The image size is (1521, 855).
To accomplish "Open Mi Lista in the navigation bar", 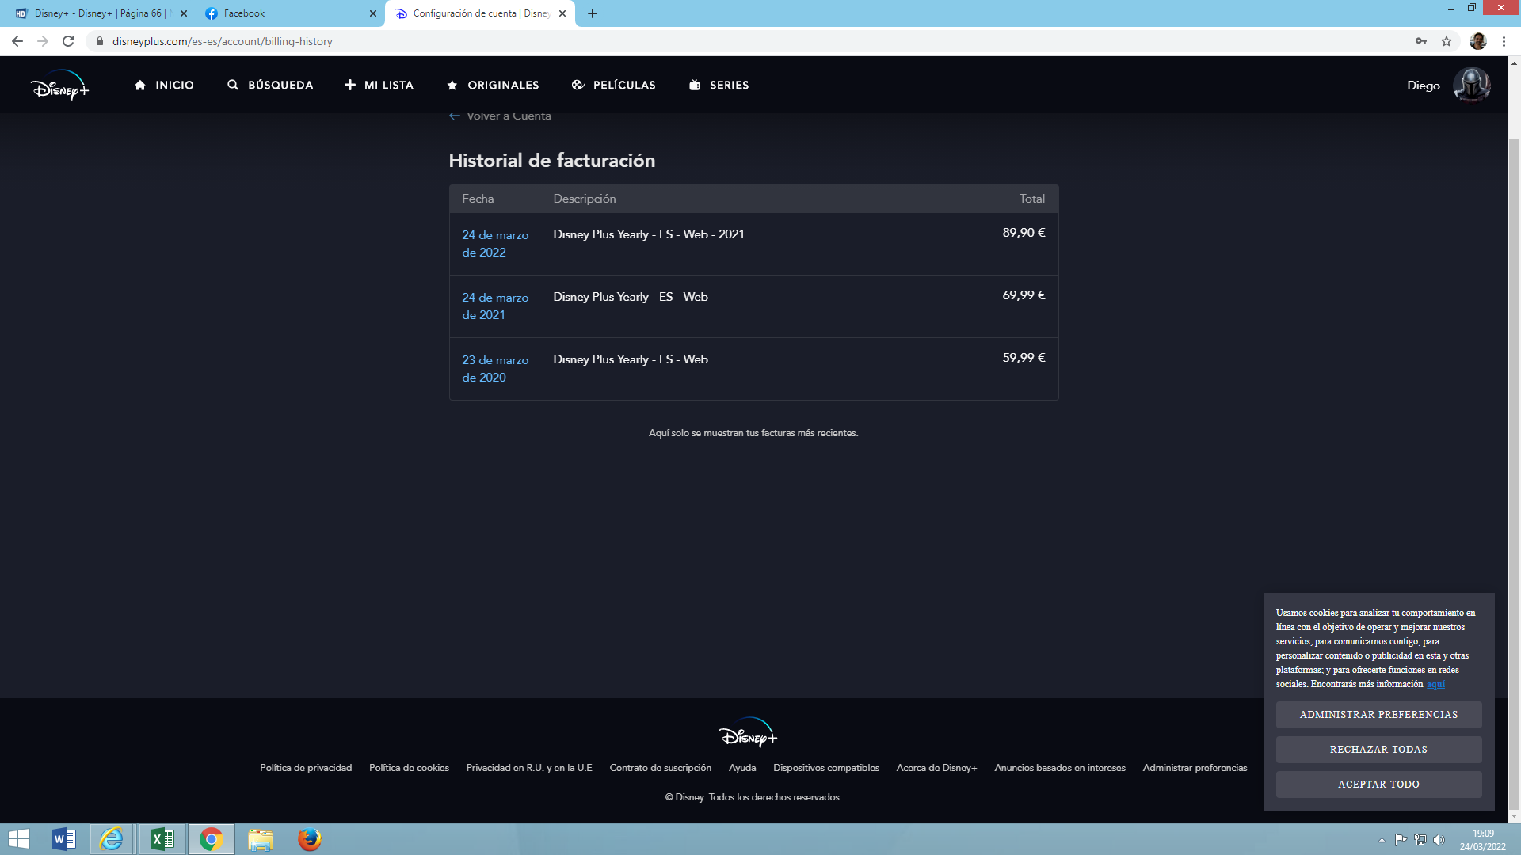I will 379,85.
